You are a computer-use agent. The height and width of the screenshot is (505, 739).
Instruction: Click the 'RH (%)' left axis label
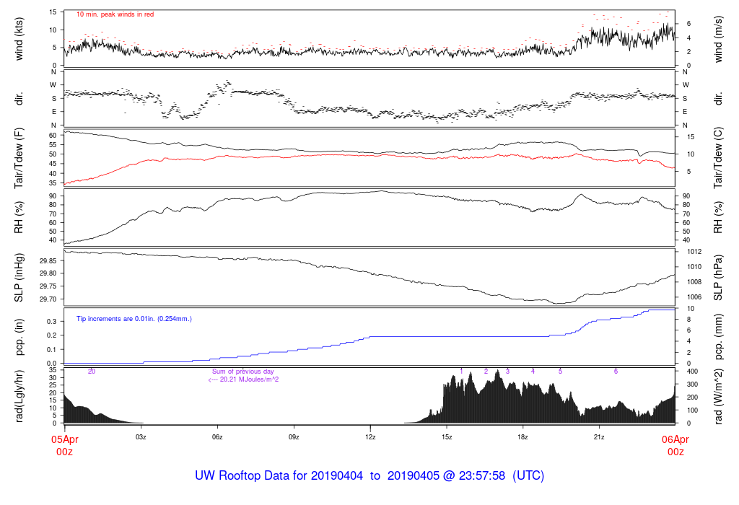point(19,218)
